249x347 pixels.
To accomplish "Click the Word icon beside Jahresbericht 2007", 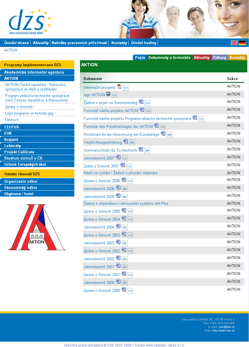I will coord(118,157).
